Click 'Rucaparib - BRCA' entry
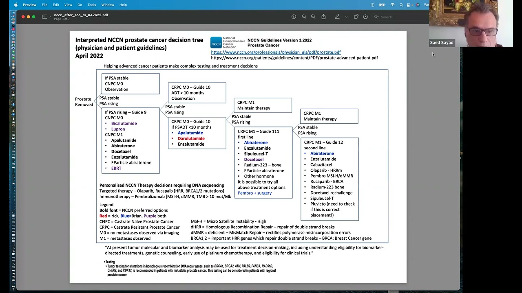The width and height of the screenshot is (522, 293). (x=327, y=181)
